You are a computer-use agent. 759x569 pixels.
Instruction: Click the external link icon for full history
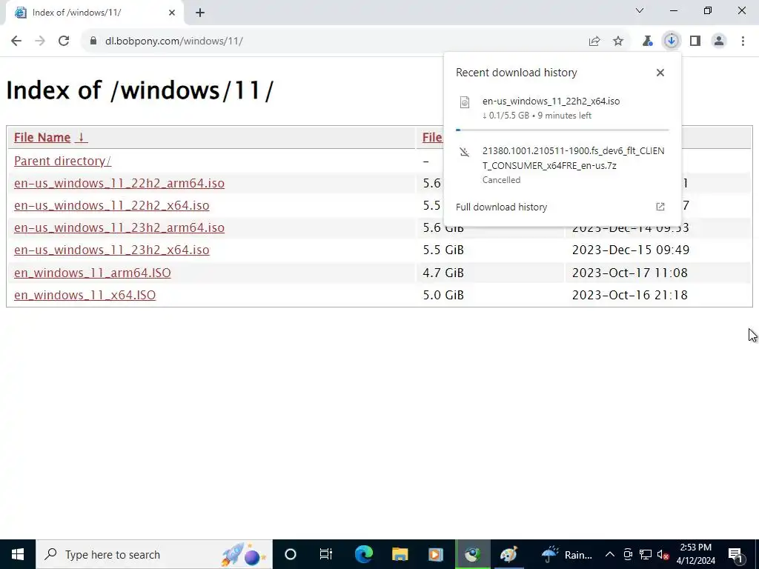(x=660, y=207)
